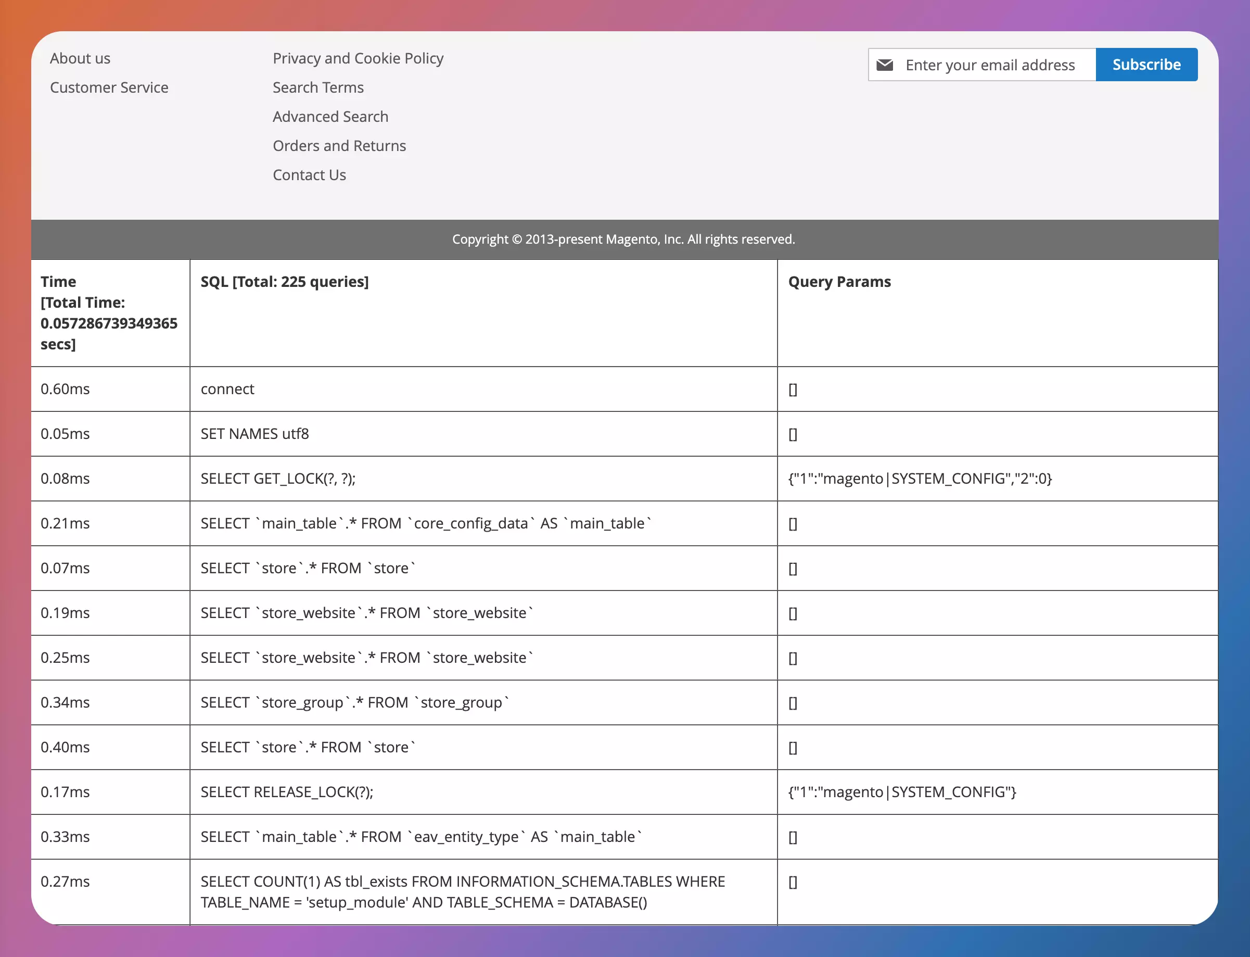The height and width of the screenshot is (957, 1250).
Task: Open the Contact Us link
Action: click(x=310, y=174)
